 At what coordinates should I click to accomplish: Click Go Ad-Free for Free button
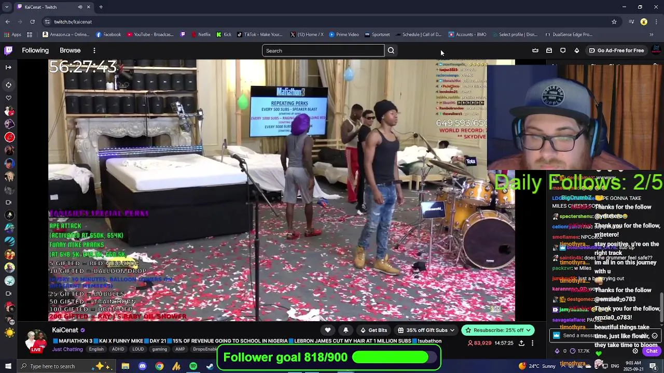(x=616, y=50)
